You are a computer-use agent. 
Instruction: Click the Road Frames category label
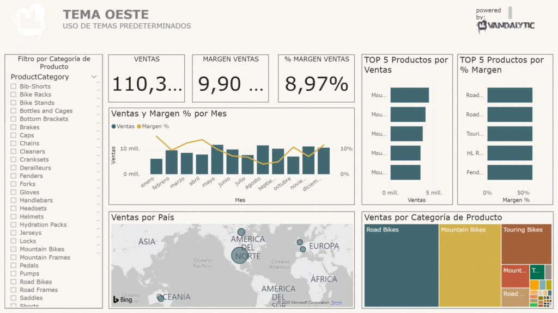tap(39, 290)
